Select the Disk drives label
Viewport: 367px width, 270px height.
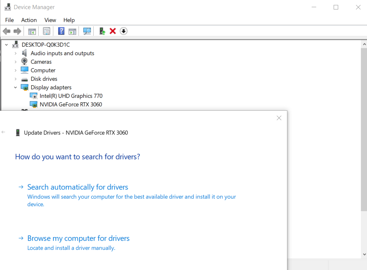(x=44, y=79)
